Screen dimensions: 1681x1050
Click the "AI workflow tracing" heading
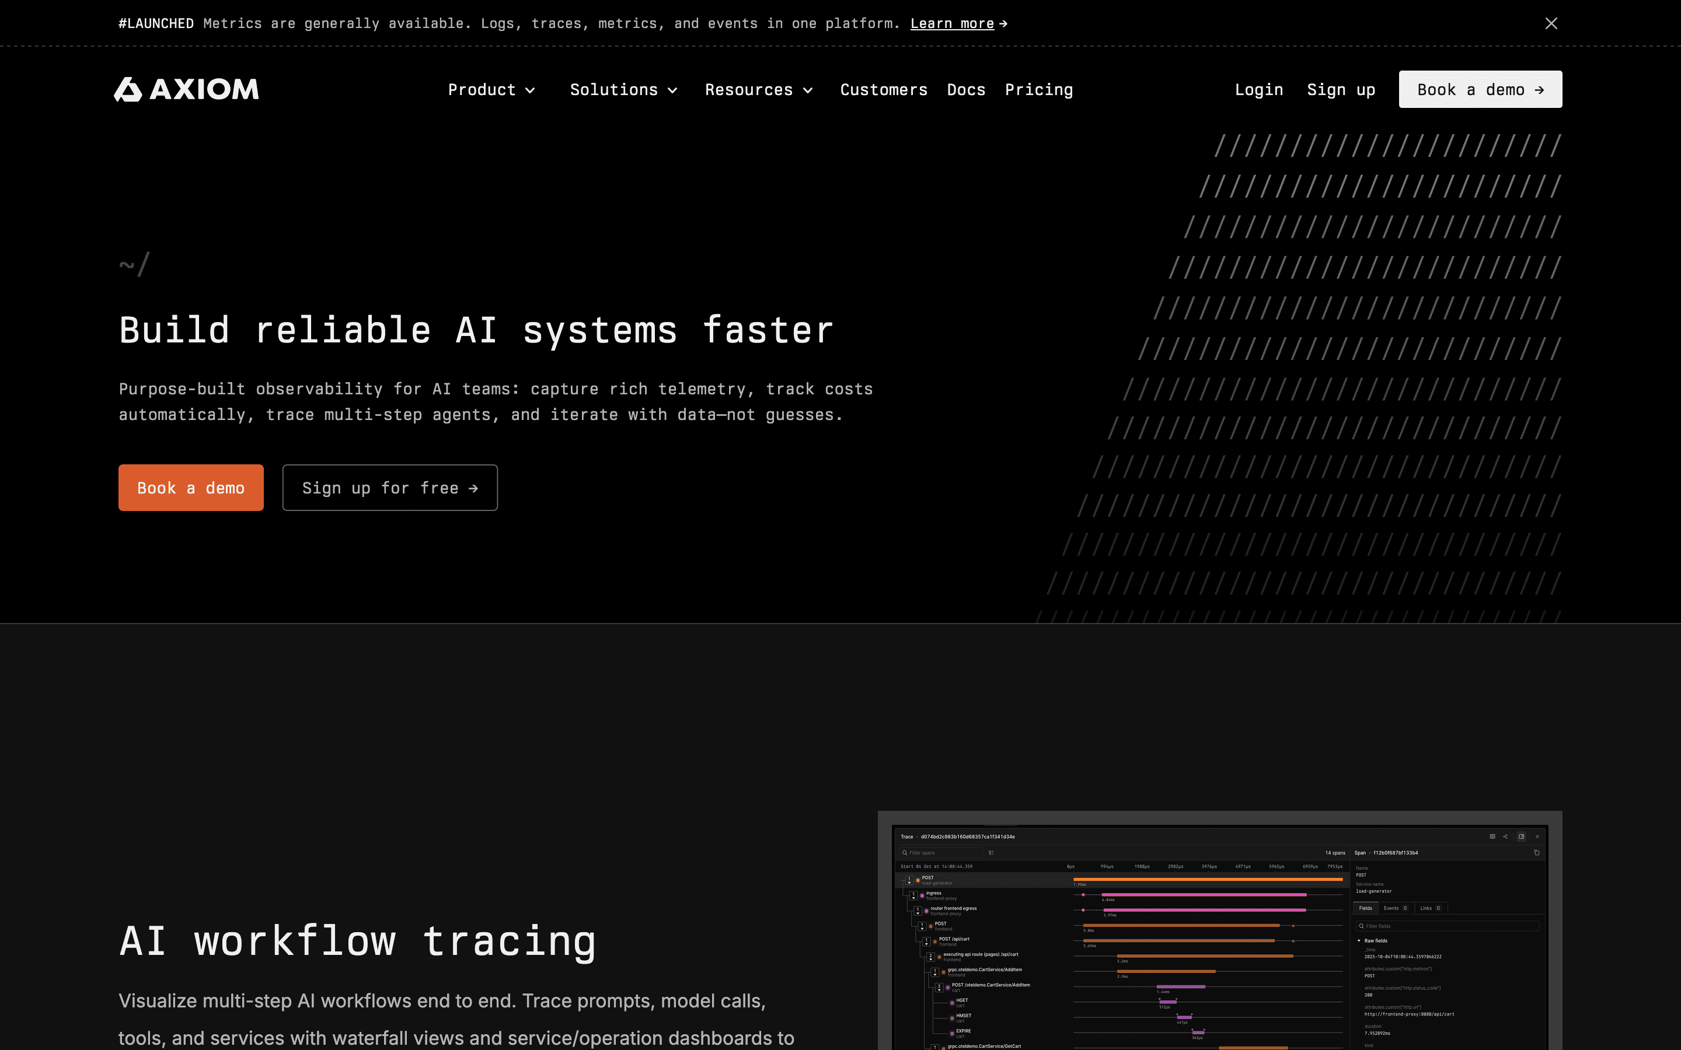[x=357, y=942]
